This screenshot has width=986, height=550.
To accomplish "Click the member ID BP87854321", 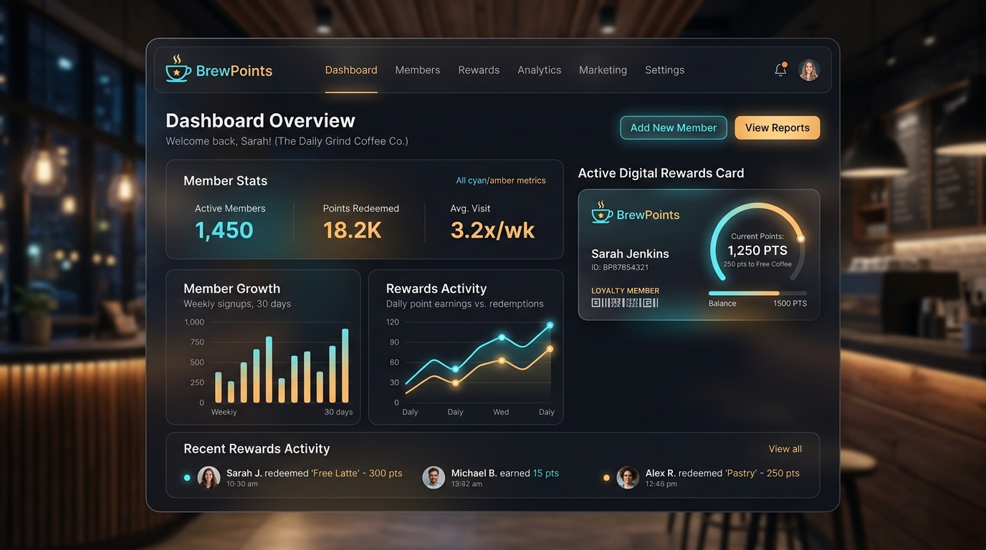I will coord(620,267).
